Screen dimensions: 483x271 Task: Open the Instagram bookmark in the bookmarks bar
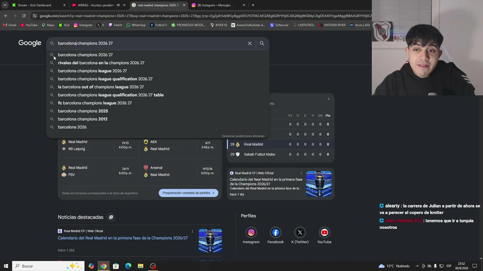click(x=83, y=25)
